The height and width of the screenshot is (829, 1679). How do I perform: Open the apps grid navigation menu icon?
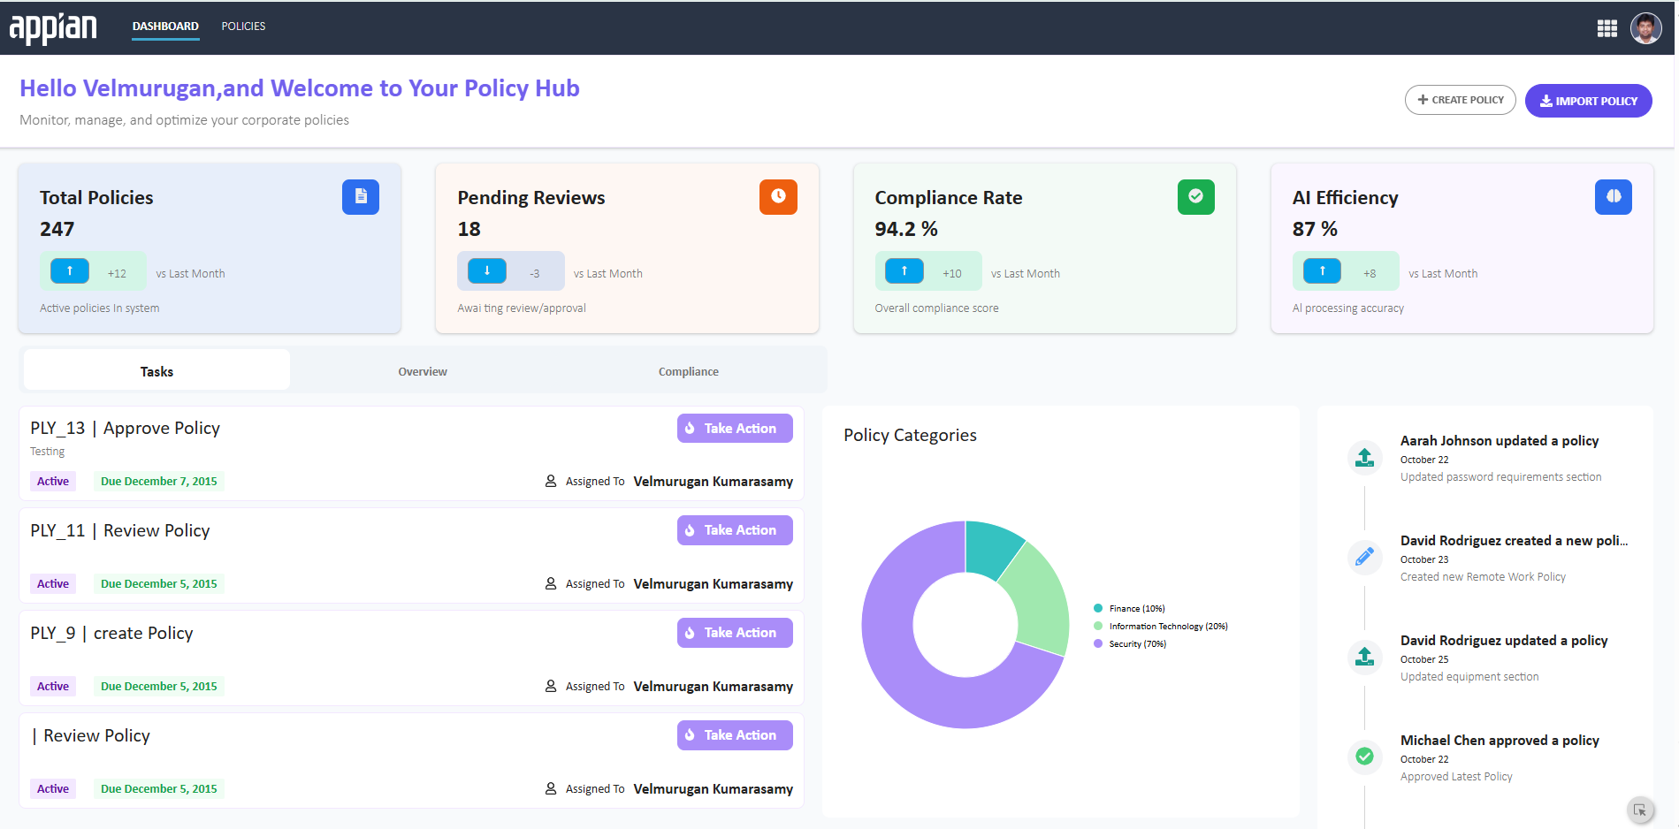[x=1606, y=28]
